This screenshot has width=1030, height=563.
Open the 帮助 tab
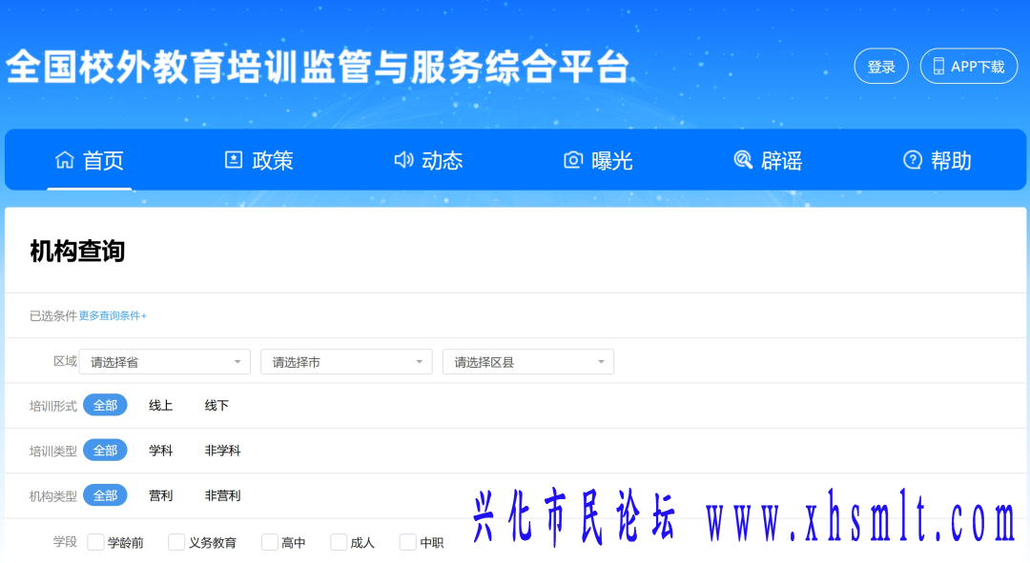coord(937,160)
